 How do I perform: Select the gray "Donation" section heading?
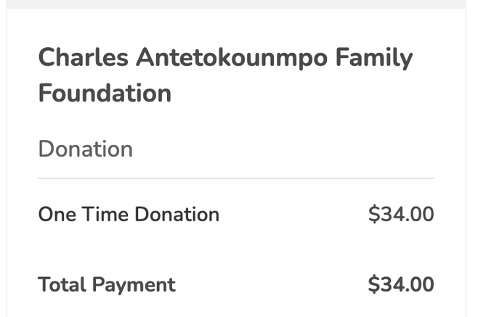click(x=85, y=149)
